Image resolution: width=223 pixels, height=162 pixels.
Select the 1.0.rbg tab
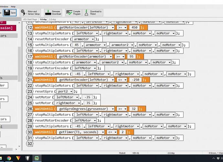point(43,19)
